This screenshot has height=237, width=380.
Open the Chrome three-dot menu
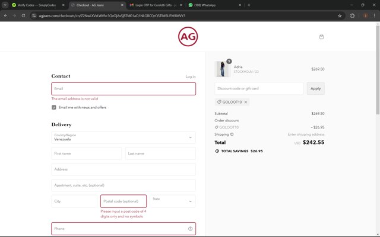pyautogui.click(x=374, y=16)
